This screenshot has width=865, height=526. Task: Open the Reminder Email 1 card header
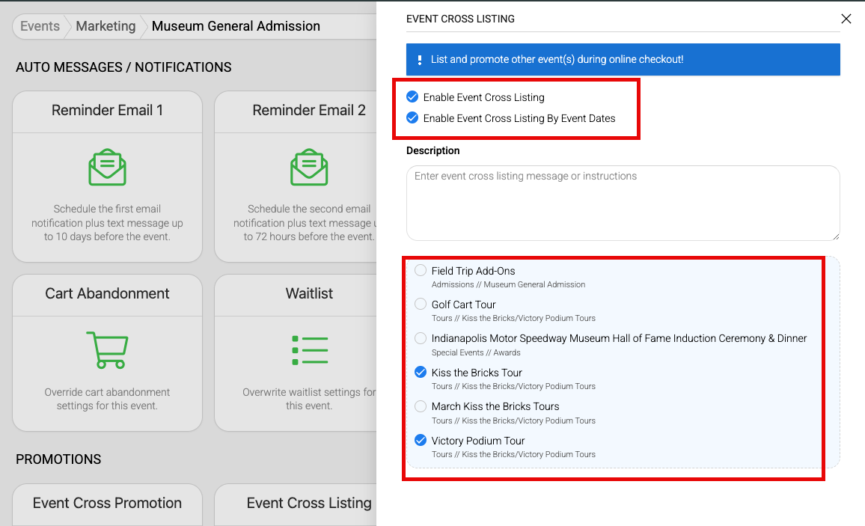108,112
